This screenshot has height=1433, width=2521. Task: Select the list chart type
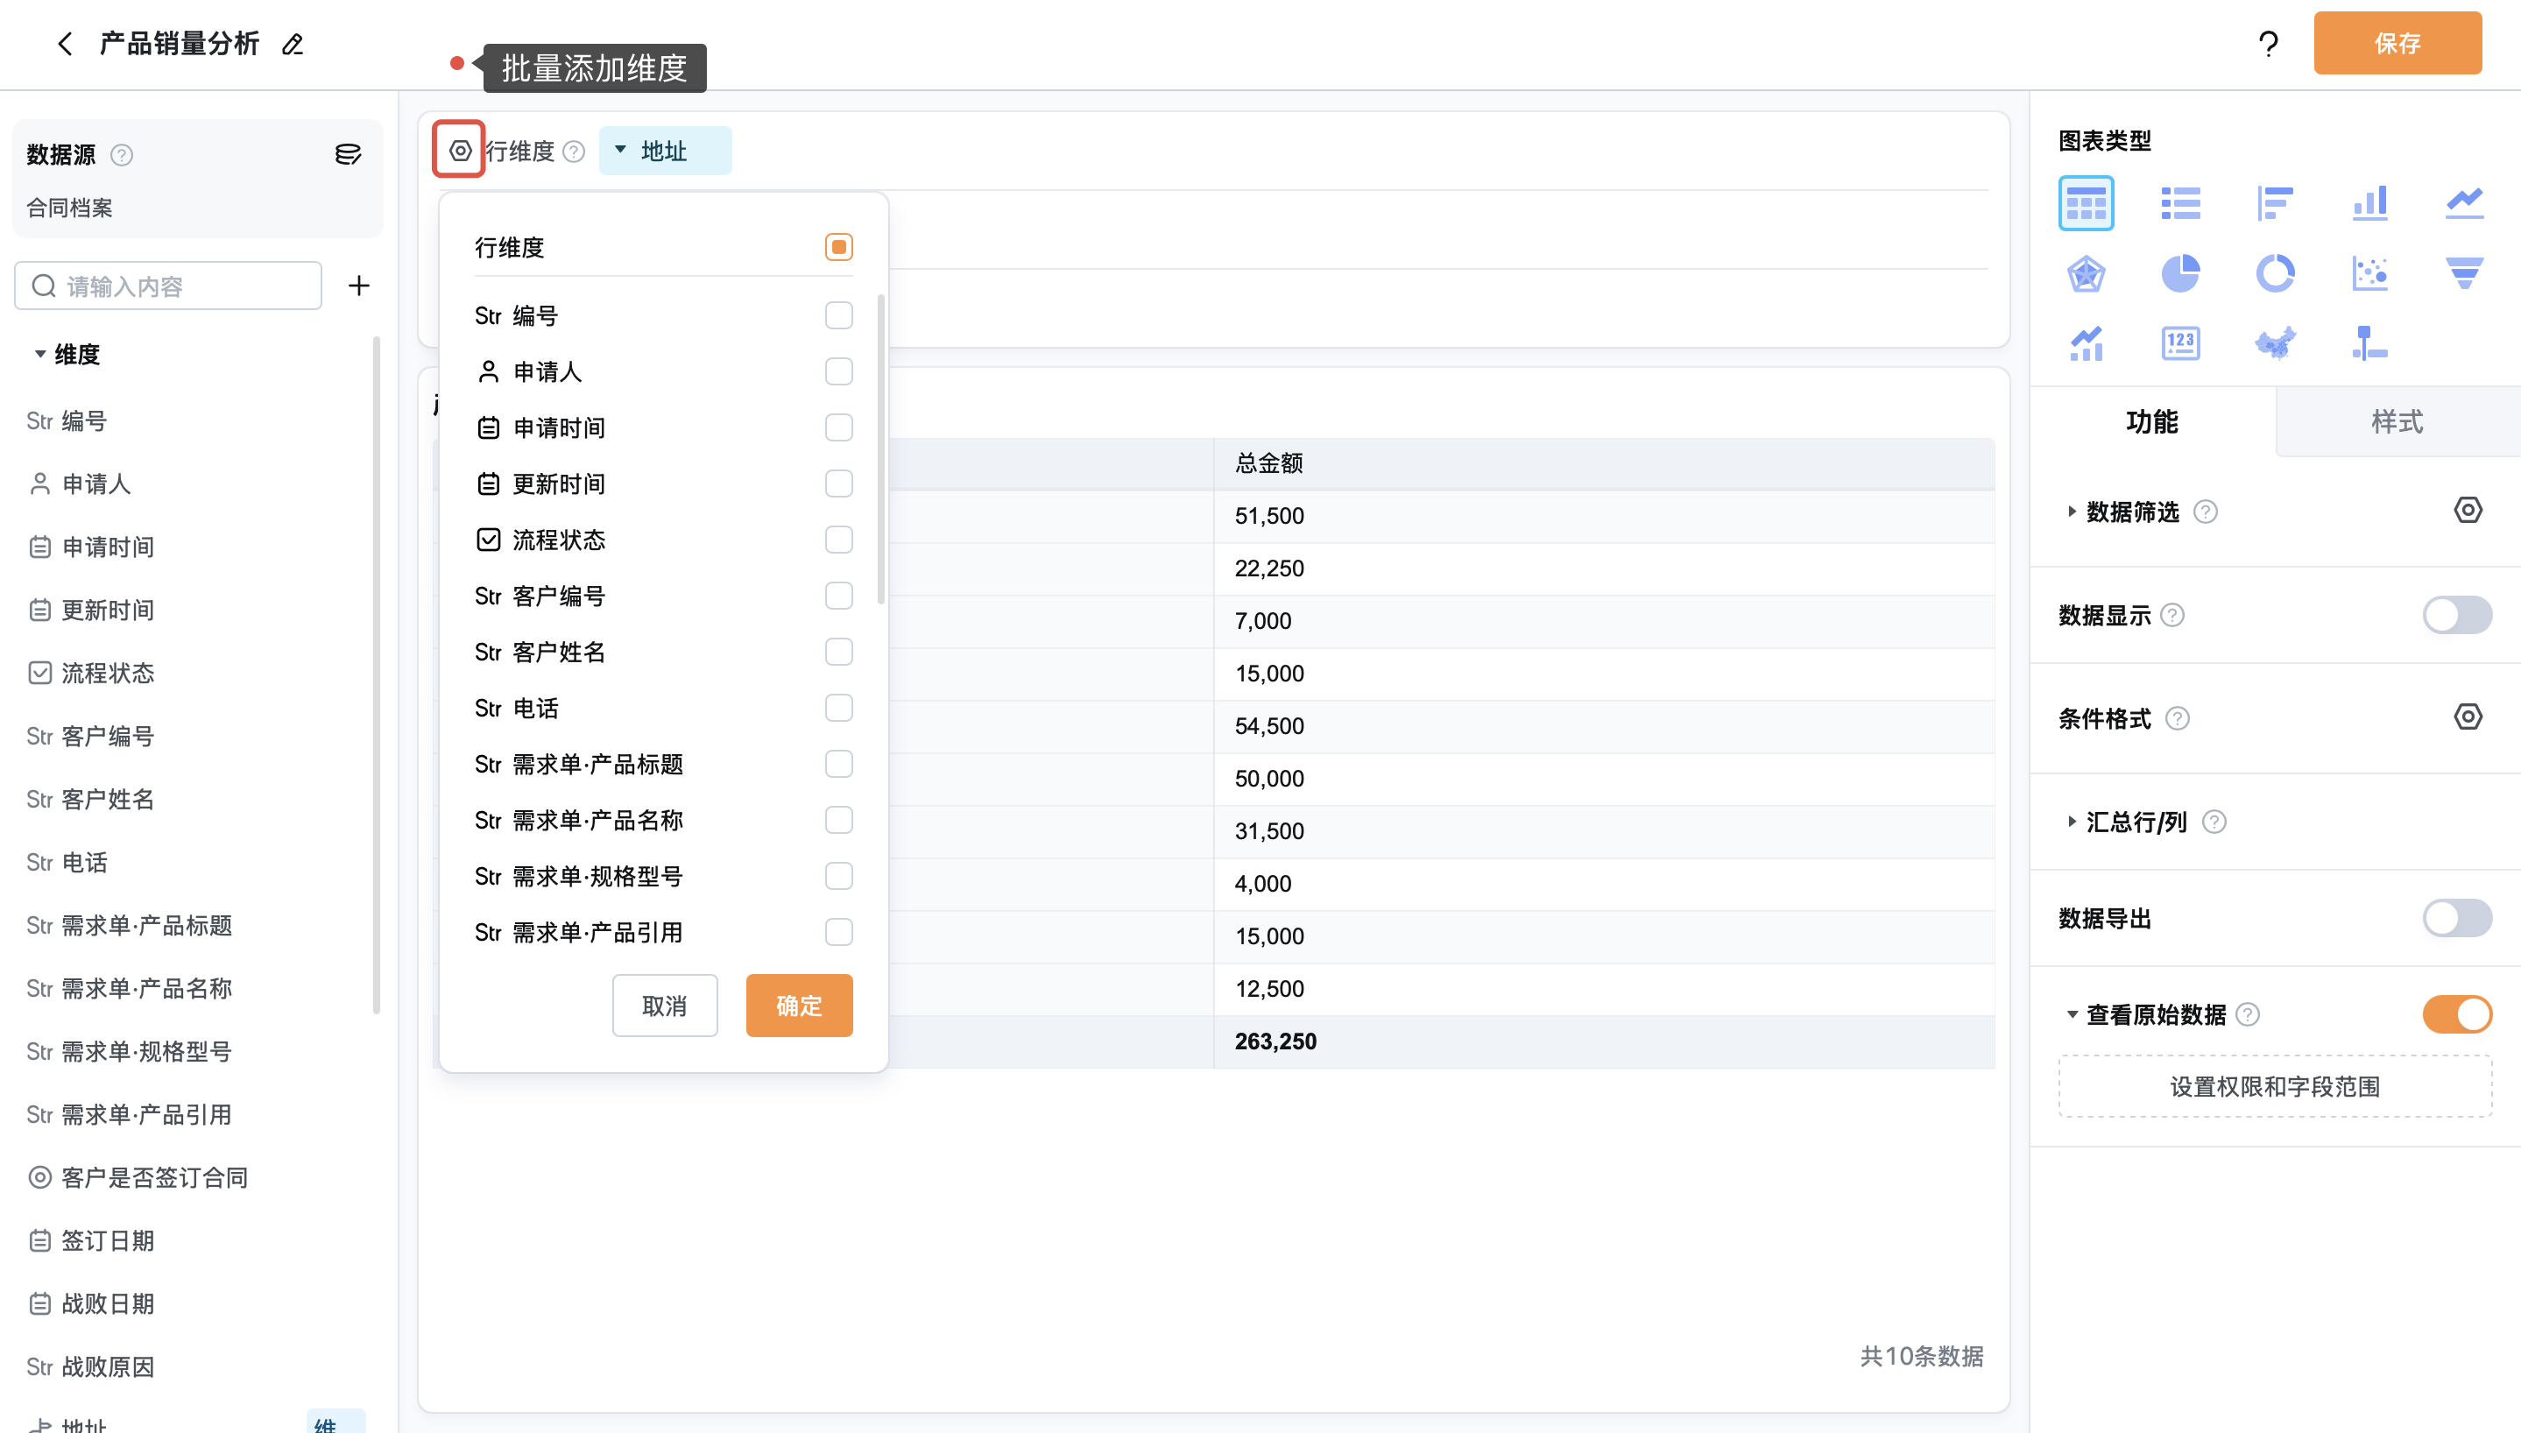(2180, 202)
